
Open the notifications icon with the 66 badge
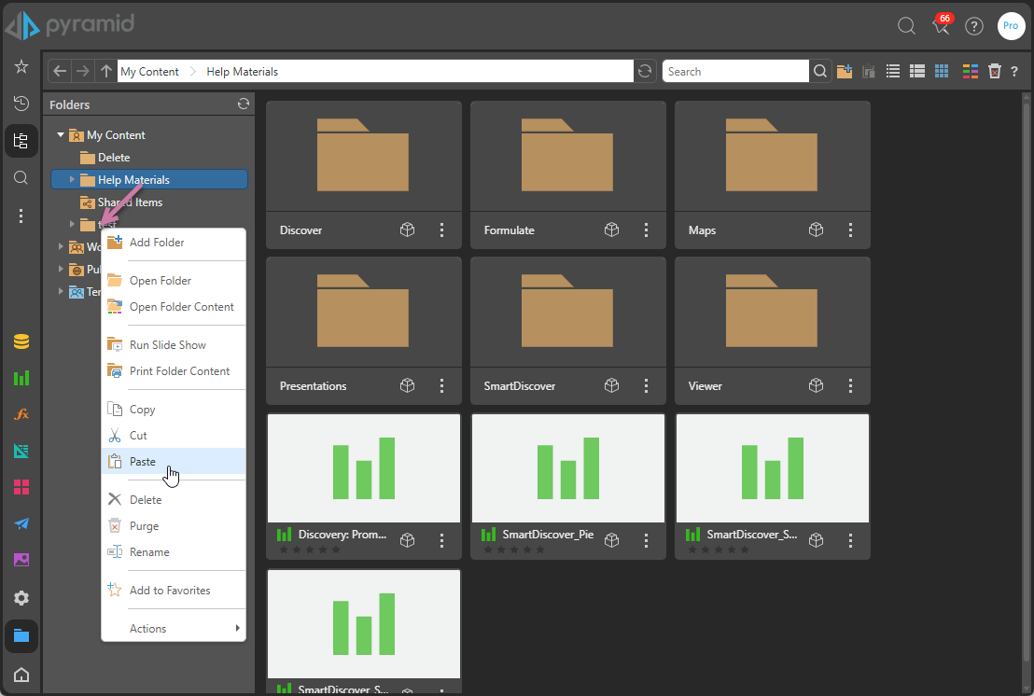point(942,25)
